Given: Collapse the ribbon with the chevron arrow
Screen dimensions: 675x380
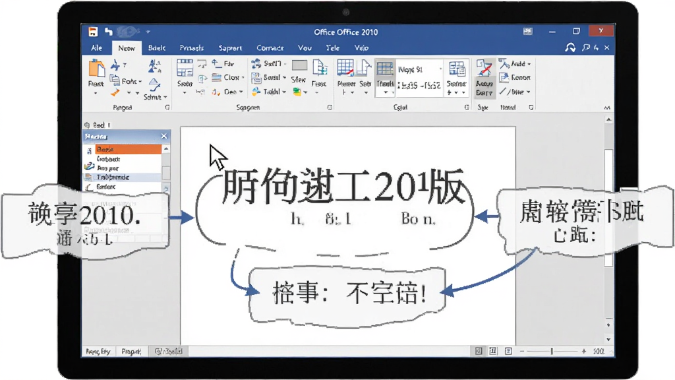Looking at the screenshot, I should (607, 108).
